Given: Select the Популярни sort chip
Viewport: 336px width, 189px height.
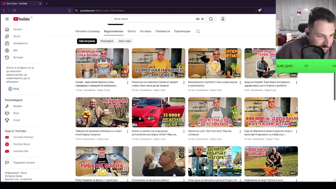Looking at the screenshot, I should [107, 41].
